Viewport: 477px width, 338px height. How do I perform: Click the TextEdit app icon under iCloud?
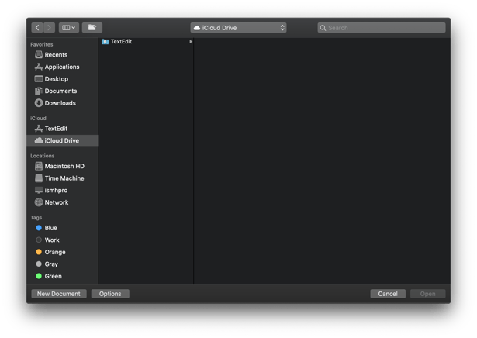(x=39, y=129)
